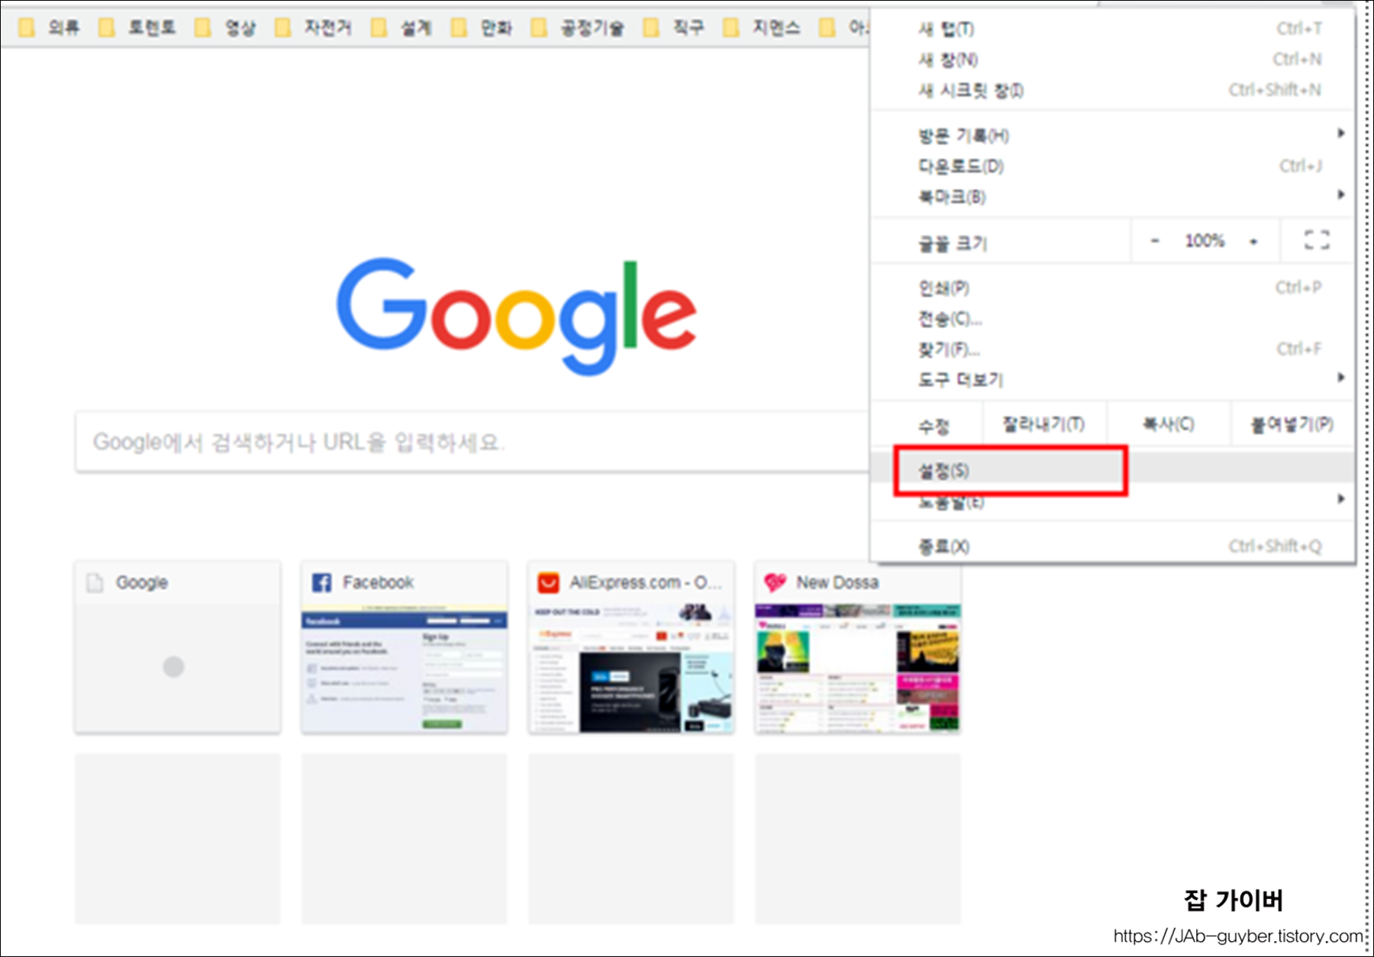Viewport: 1374px width, 957px height.
Task: Select 인쇄(P) in the menu
Action: coord(1112,288)
